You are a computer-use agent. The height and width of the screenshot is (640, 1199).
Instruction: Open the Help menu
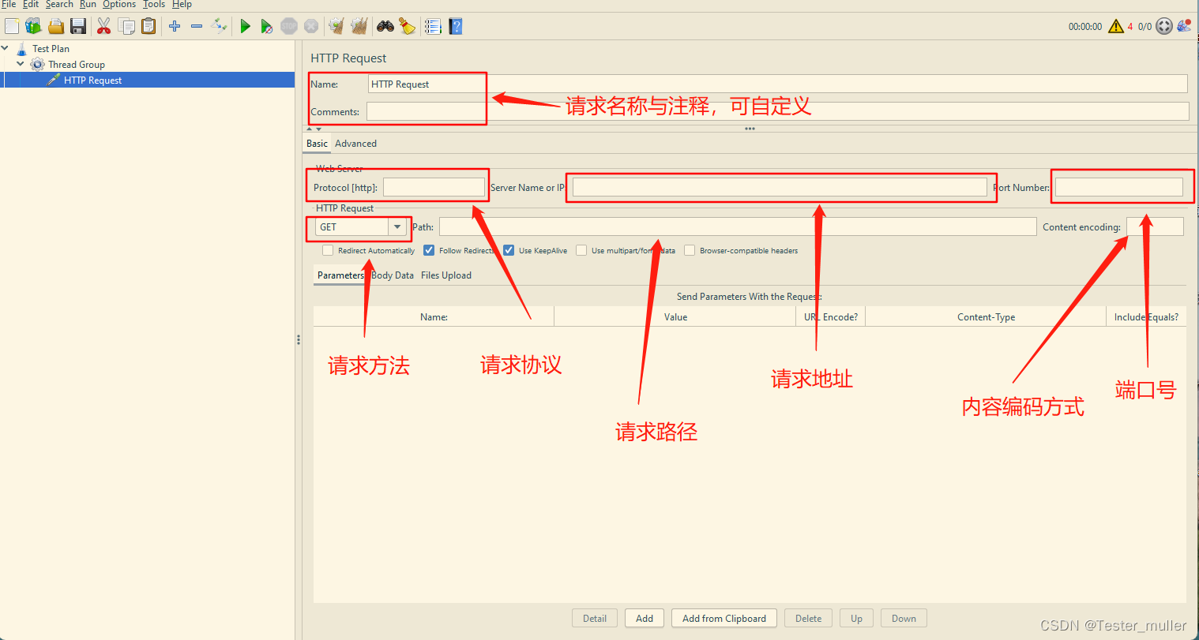pyautogui.click(x=182, y=5)
